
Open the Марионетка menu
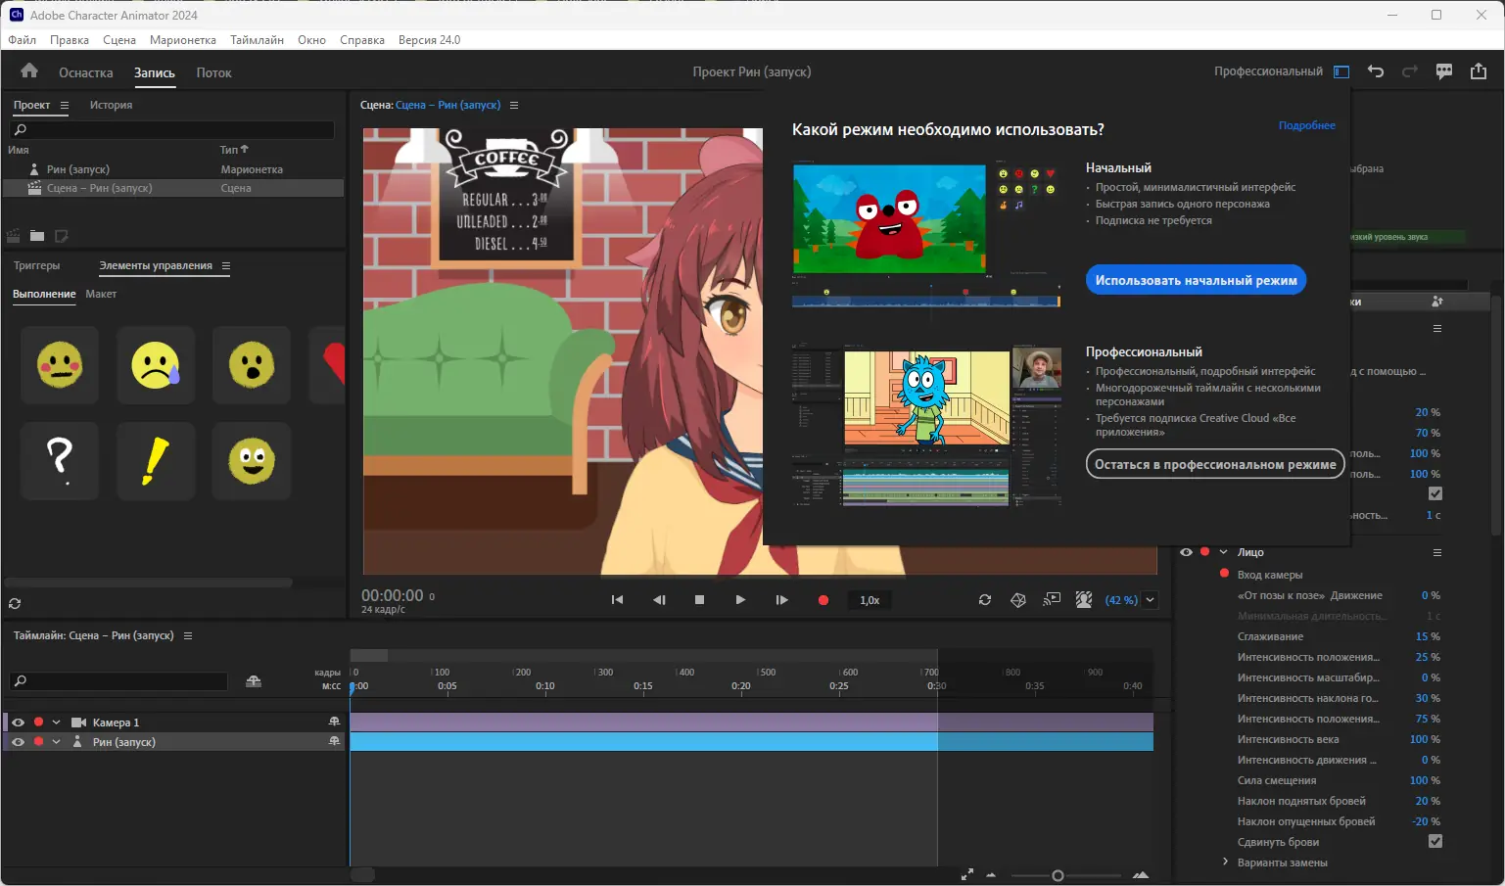(x=182, y=40)
